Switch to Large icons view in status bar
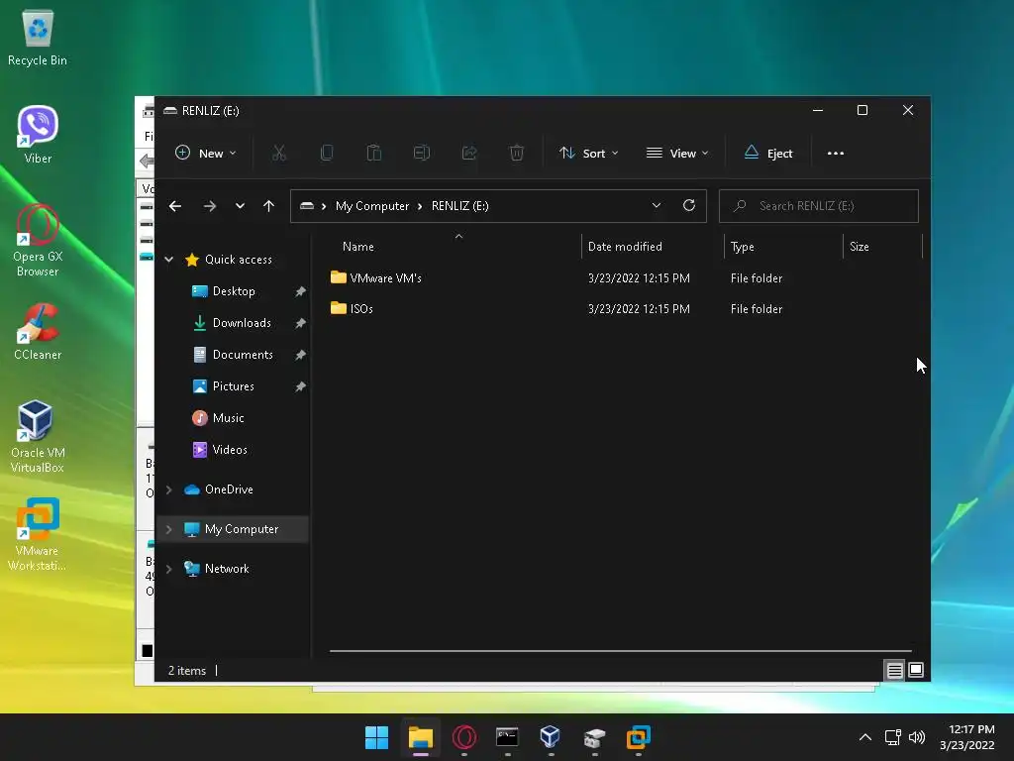This screenshot has height=761, width=1014. pyautogui.click(x=916, y=671)
